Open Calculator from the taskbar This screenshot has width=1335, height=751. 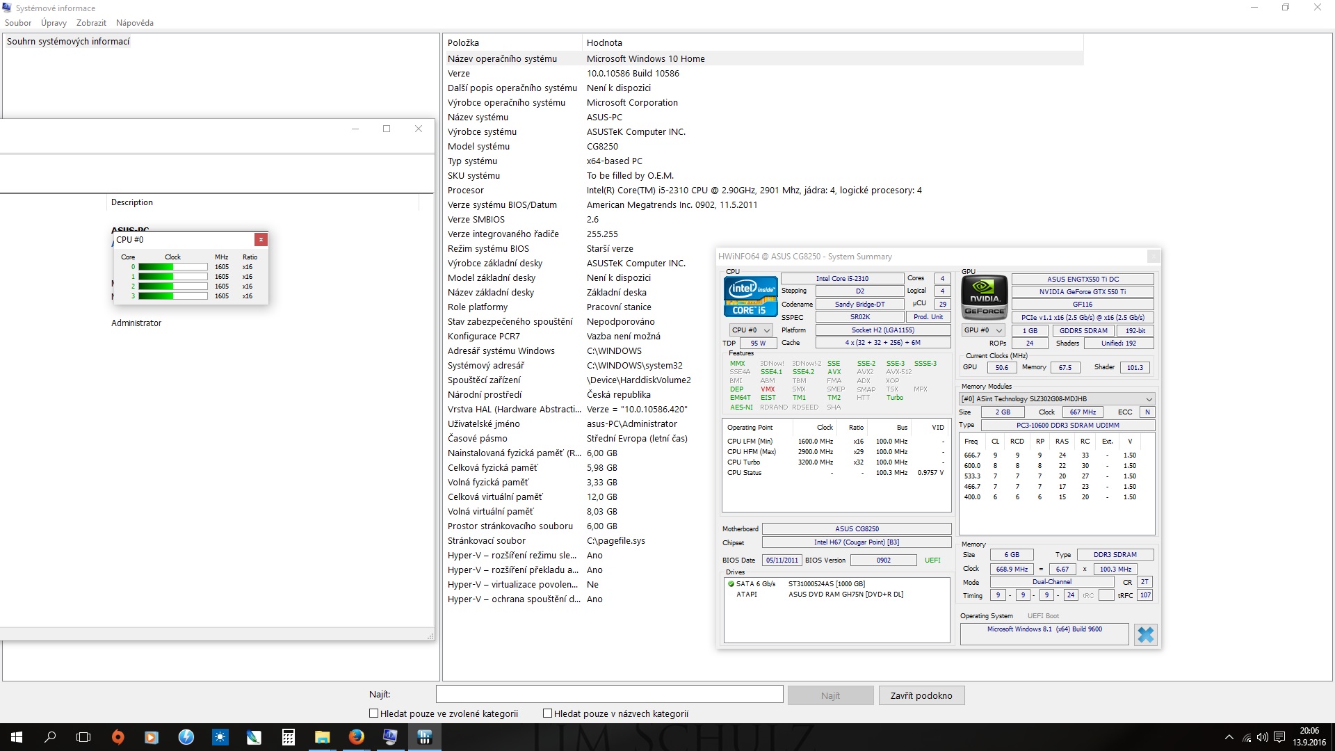tap(288, 737)
